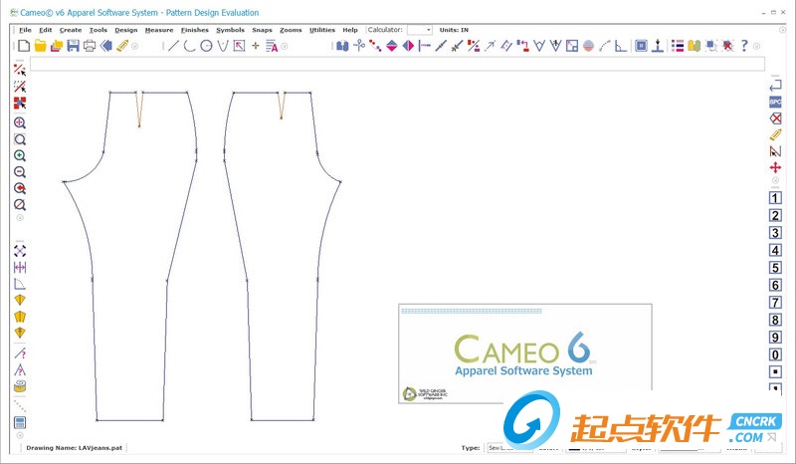Select the text annotation tool with letter A
Image resolution: width=796 pixels, height=464 pixels.
272,46
